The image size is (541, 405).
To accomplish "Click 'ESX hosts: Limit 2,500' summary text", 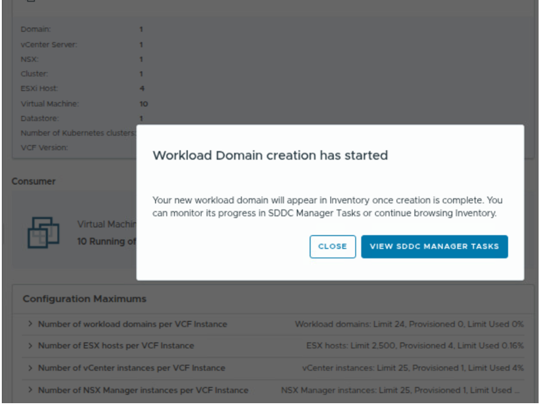I will pos(415,345).
